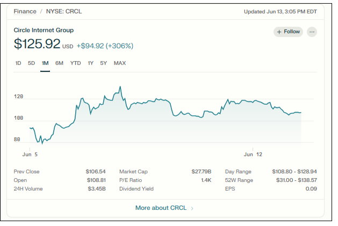
Task: Click the $125.92 current price
Action: pos(37,43)
